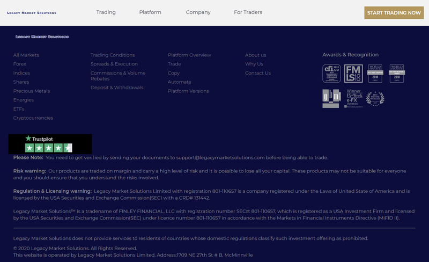Open the Platform menu
This screenshot has height=262, width=429.
click(x=150, y=12)
